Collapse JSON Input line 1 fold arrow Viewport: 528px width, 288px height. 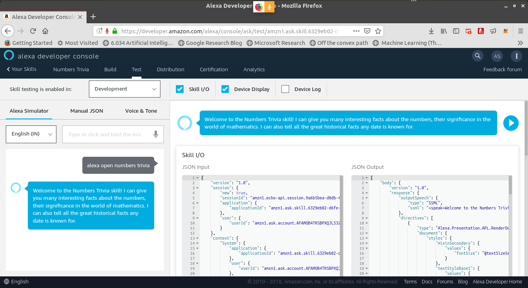pos(198,178)
